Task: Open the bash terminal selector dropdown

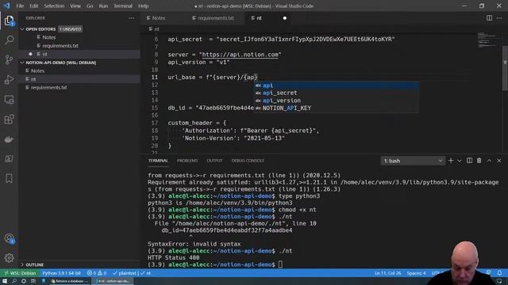Action: click(413, 161)
